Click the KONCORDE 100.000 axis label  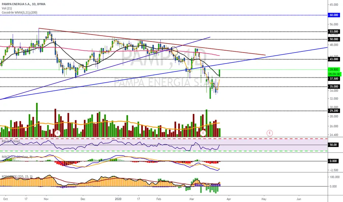(x=335, y=177)
